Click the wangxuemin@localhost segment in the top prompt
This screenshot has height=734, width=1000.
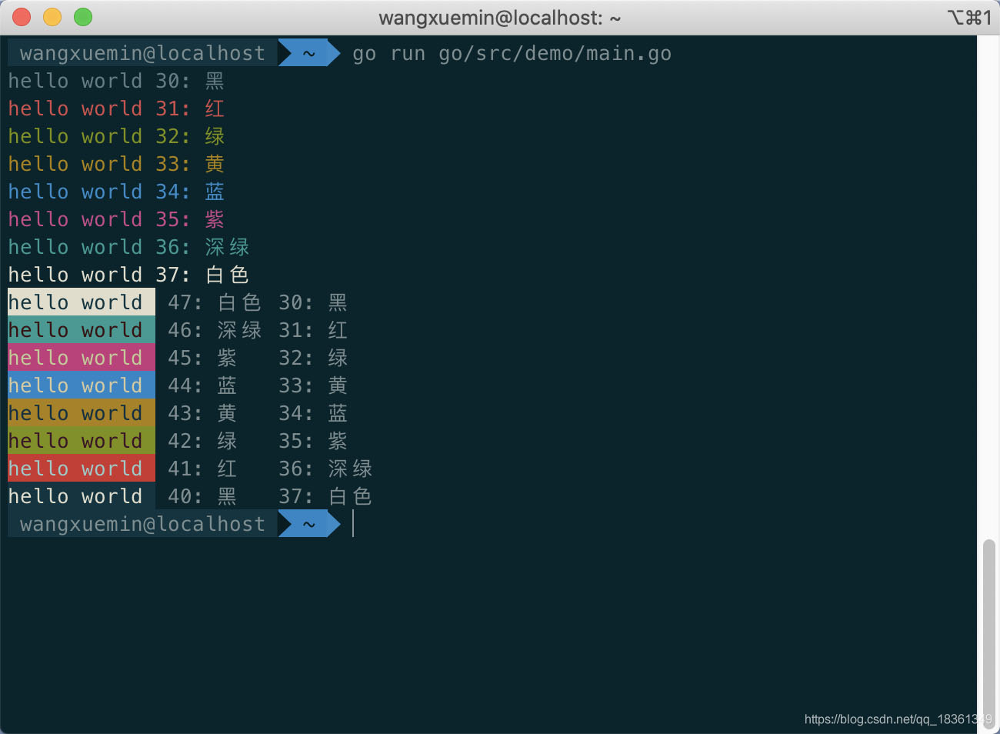tap(142, 53)
